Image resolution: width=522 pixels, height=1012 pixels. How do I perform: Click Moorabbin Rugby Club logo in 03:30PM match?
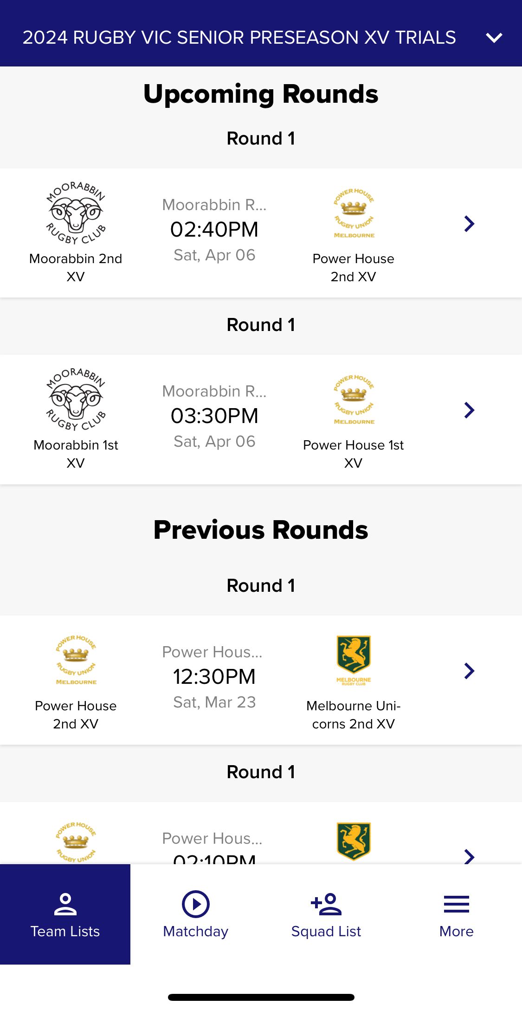(76, 400)
